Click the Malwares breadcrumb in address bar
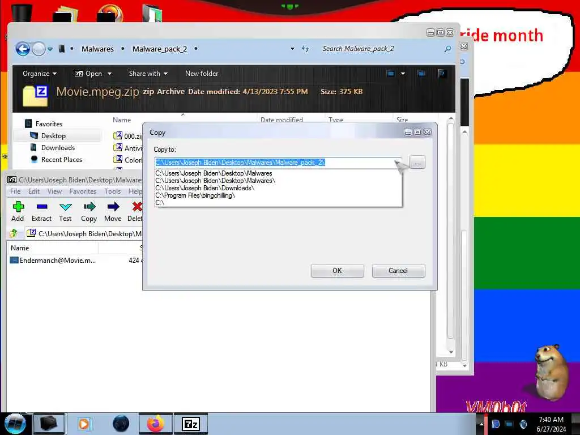The height and width of the screenshot is (435, 580). (x=97, y=49)
